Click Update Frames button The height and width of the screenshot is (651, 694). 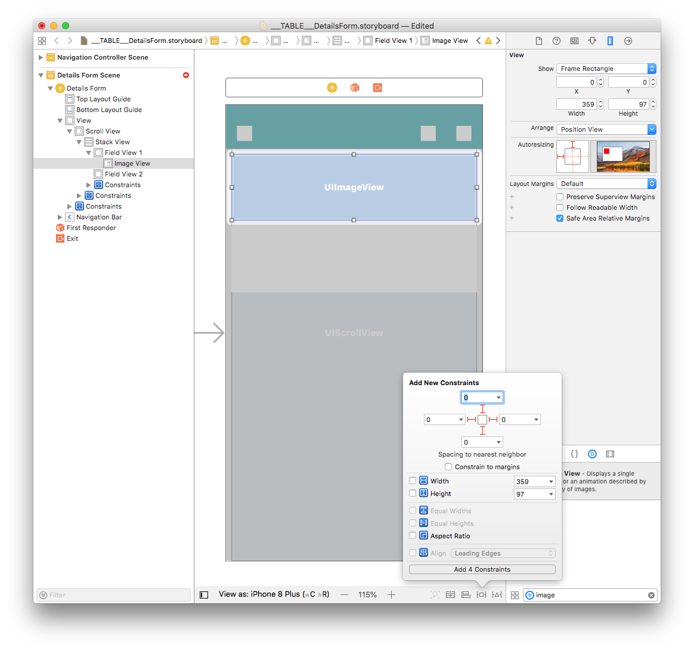click(435, 595)
